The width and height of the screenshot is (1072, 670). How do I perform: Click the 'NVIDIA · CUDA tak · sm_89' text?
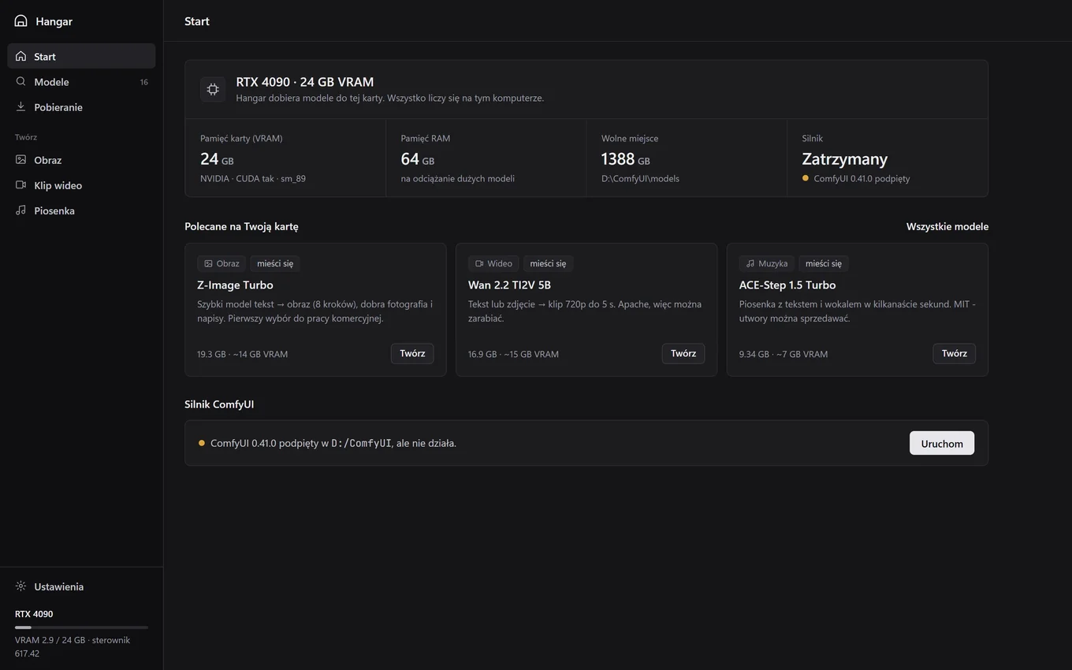(x=253, y=178)
